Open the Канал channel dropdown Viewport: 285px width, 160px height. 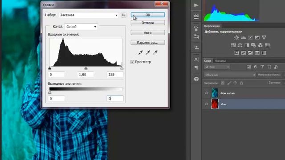[81, 27]
